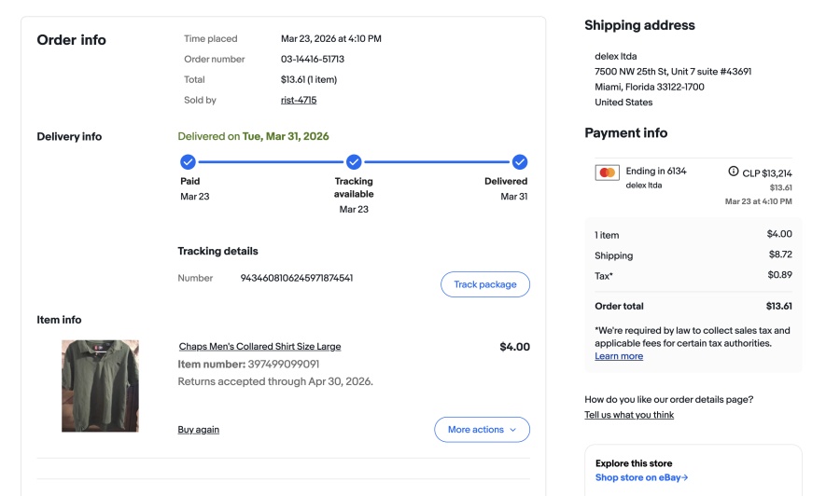Open Chaps Men's Collared Shirt listing link
Image resolution: width=840 pixels, height=496 pixels.
click(x=259, y=347)
